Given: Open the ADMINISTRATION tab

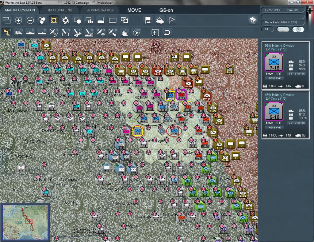Looking at the screenshot, I should 100,10.
